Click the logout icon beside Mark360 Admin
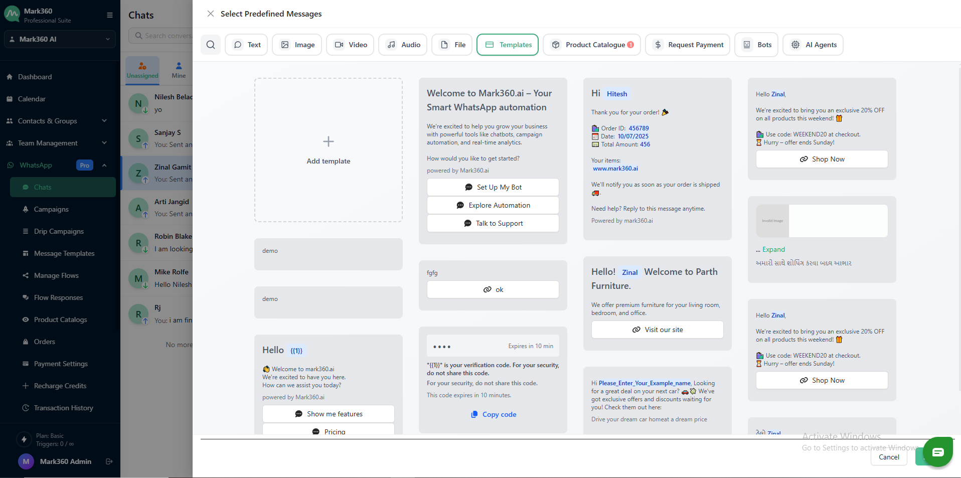The width and height of the screenshot is (961, 478). pos(109,461)
